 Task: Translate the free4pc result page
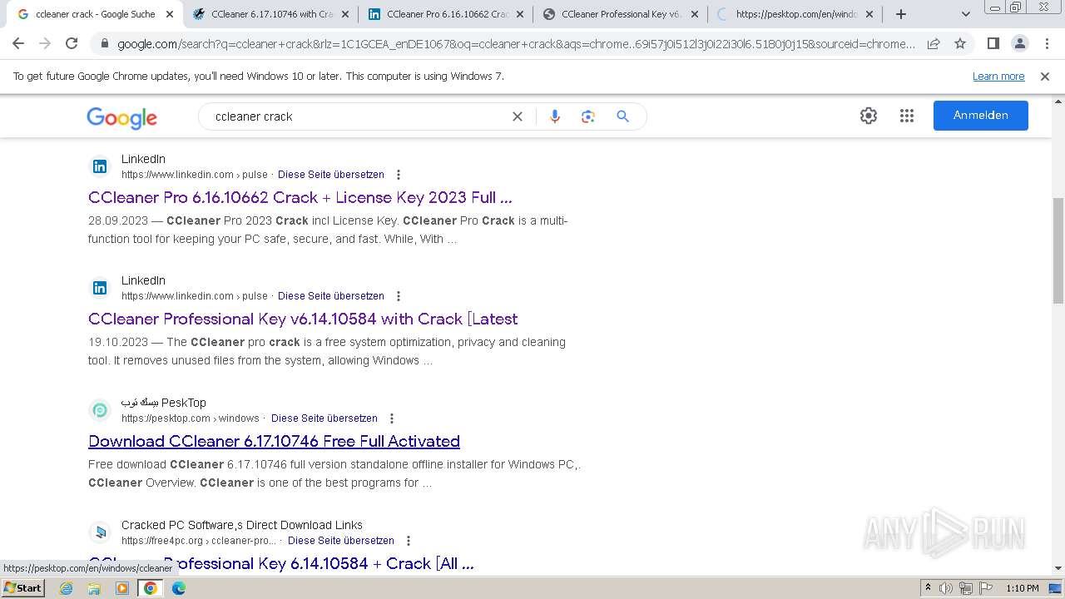[x=341, y=541]
